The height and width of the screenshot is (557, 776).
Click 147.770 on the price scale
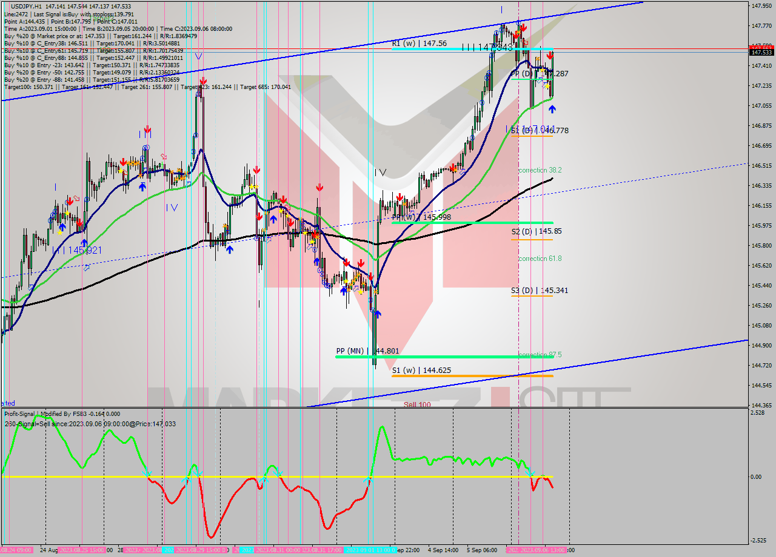[x=761, y=26]
